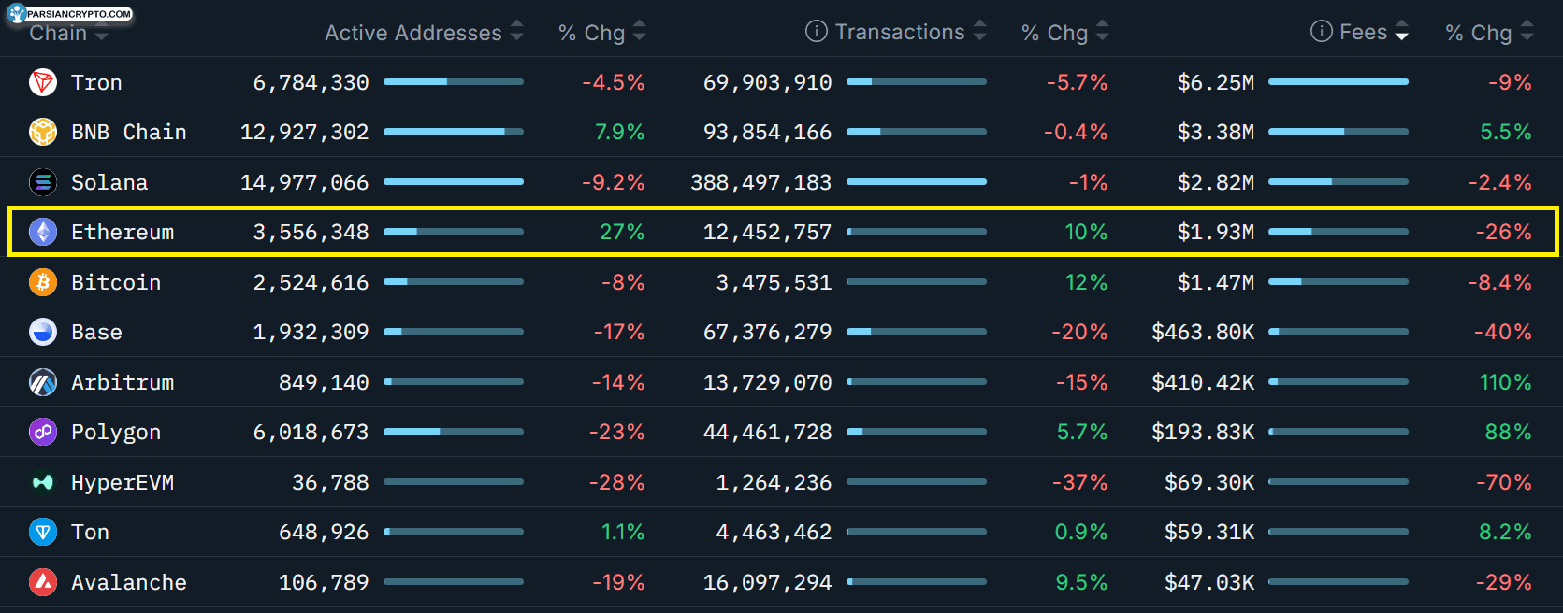Select Avalanche transactions 16,097,294
This screenshot has height=613, width=1563.
768,582
